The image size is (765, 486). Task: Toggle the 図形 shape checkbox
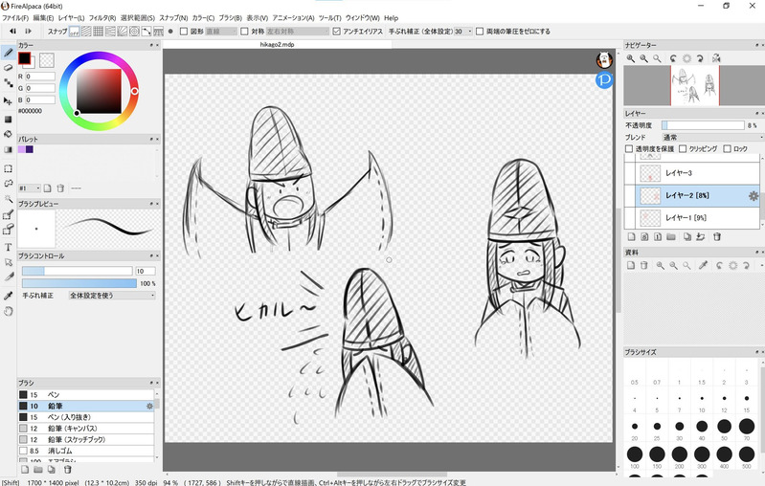point(184,32)
